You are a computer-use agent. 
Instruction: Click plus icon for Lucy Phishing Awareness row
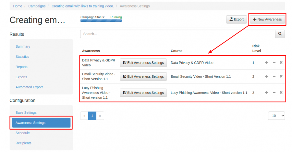tap(267, 93)
